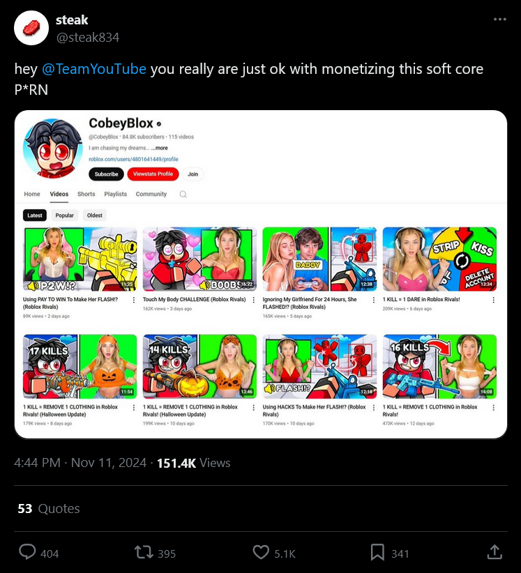Click the black Subscribe button
Image resolution: width=521 pixels, height=573 pixels.
tap(107, 174)
